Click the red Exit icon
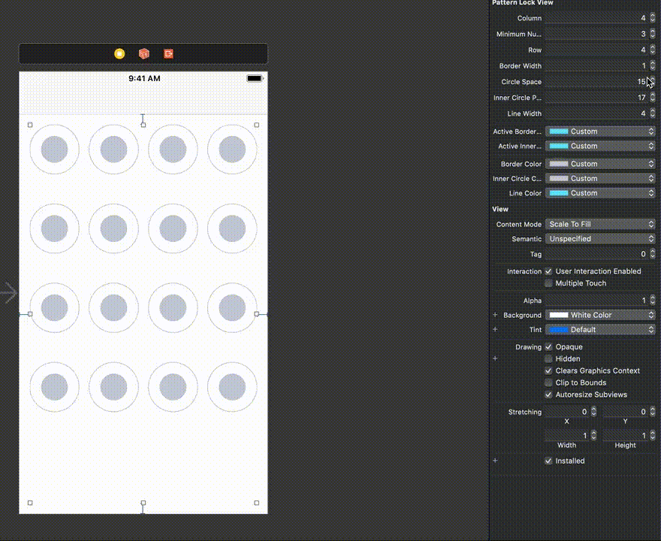661x541 pixels. point(168,53)
